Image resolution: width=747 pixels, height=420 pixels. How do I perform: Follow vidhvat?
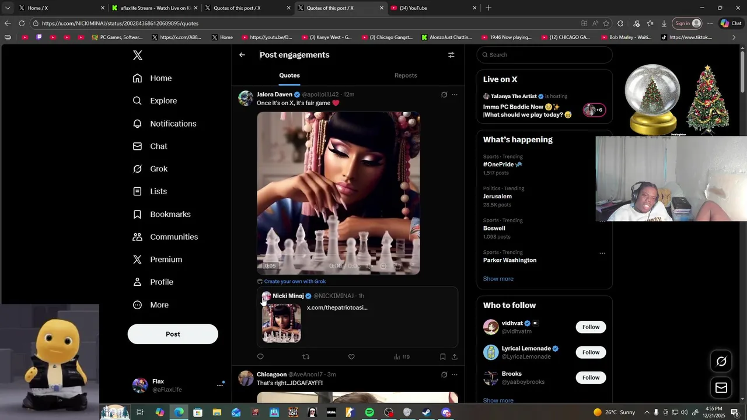pyautogui.click(x=591, y=327)
